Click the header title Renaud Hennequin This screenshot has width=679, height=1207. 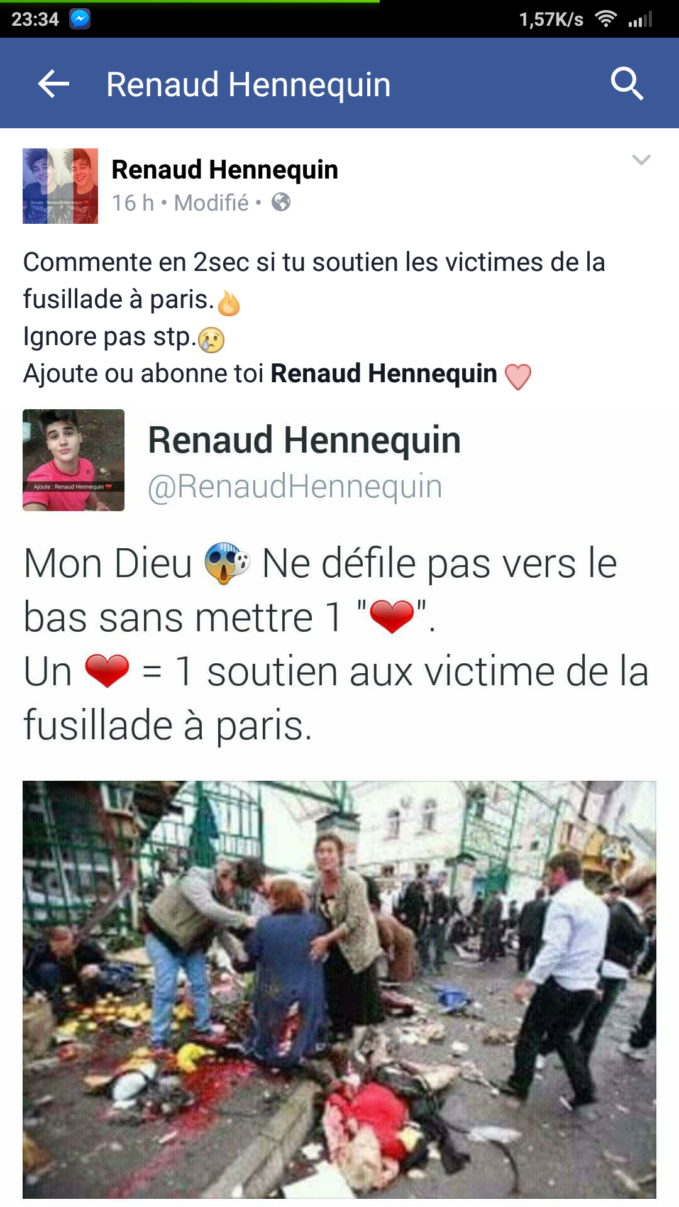point(248,84)
